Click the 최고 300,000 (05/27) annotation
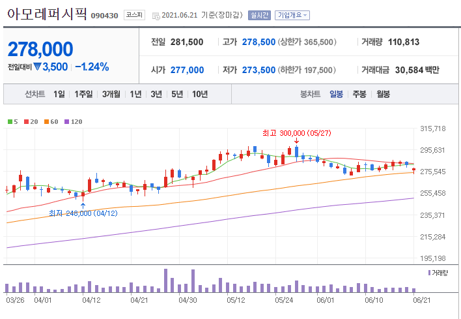 click(x=297, y=133)
